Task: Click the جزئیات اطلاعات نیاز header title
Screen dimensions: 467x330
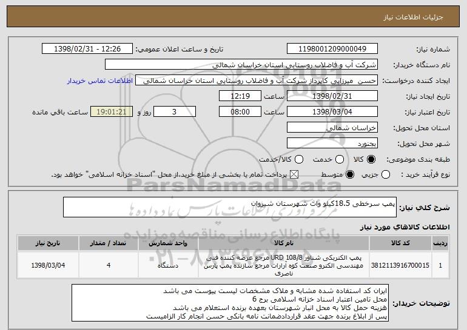Action: click(413, 17)
